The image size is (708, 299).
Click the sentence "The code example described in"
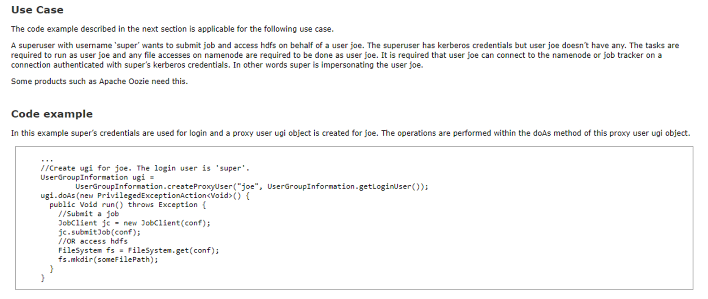(x=172, y=29)
